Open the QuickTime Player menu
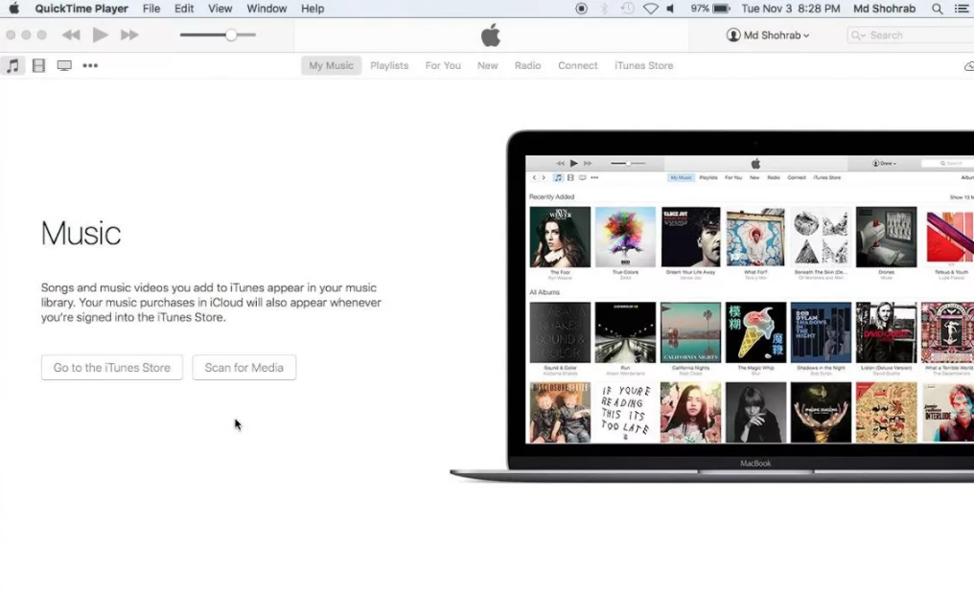974x615 pixels. coord(81,9)
